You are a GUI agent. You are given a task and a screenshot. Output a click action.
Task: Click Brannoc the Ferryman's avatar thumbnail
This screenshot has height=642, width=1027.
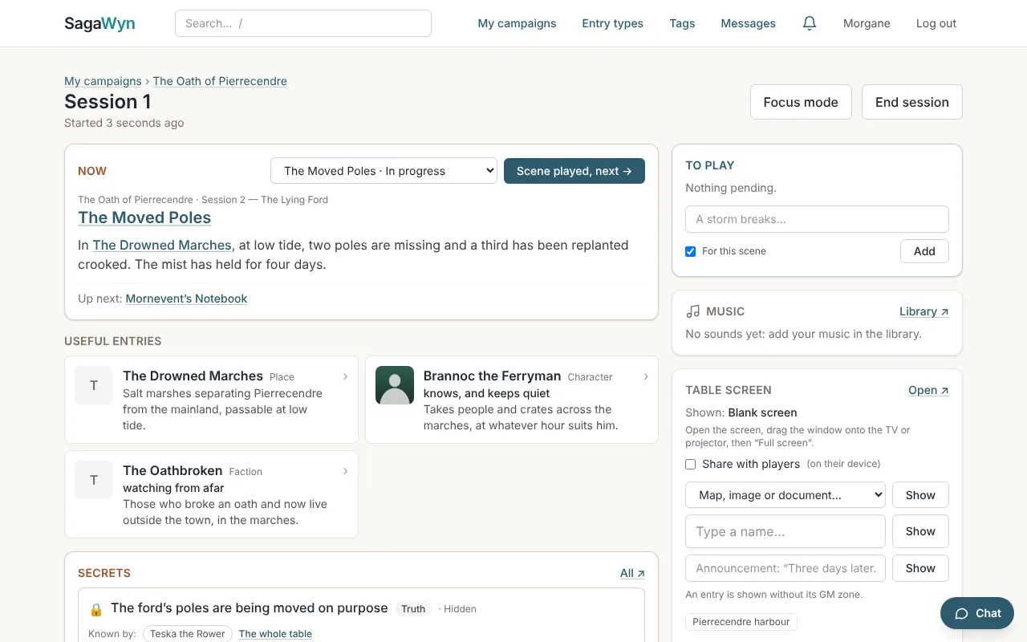pyautogui.click(x=395, y=385)
